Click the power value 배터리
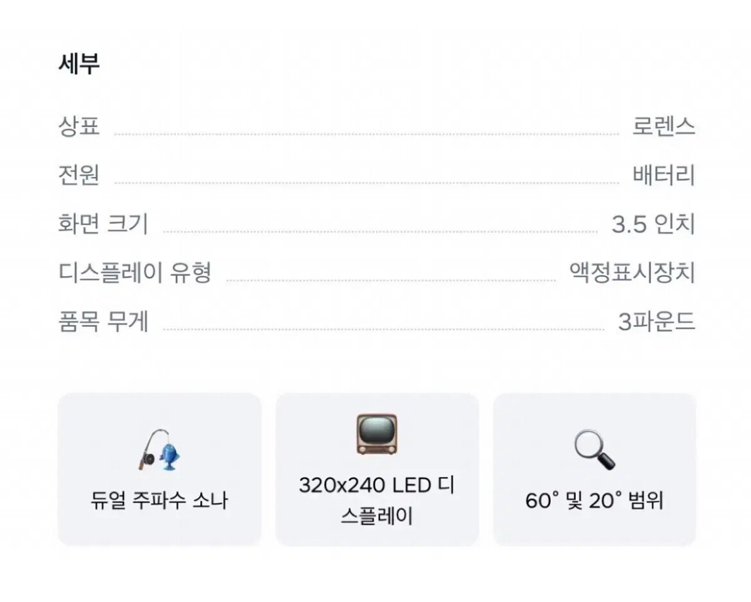 (664, 175)
